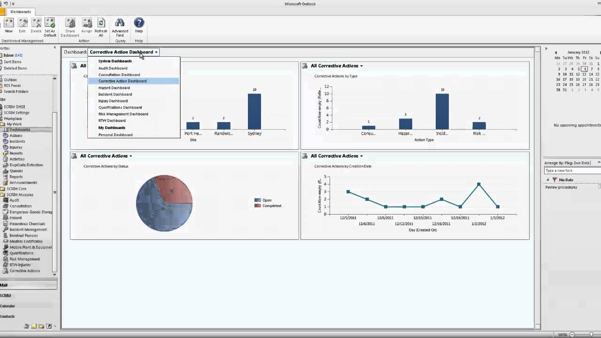Expand the SCRIM Core folder
601x338 pixels.
[x=16, y=189]
